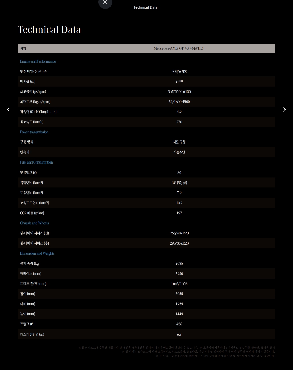
Task: Click the 배기량 (cc) row label
Action: point(28,82)
